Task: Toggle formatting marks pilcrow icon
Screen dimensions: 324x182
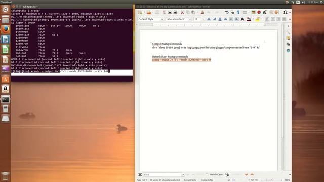Action: click(238, 12)
